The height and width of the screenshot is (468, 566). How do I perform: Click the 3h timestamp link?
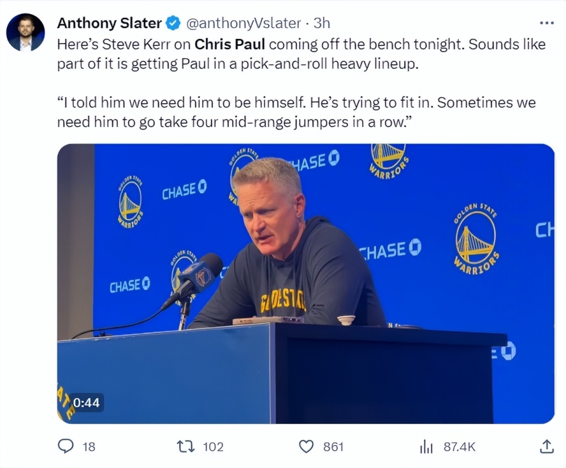click(322, 24)
